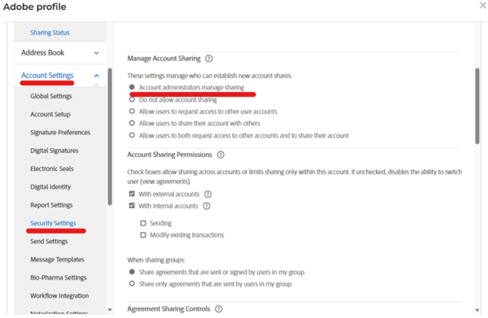Expand the Address Book section
488x318 pixels.
pos(97,53)
